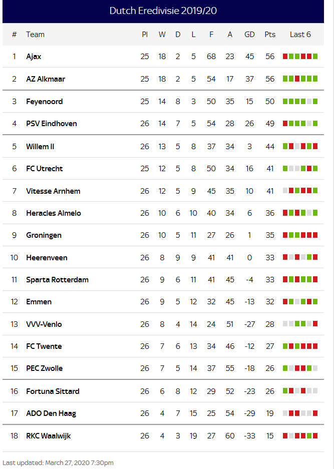
Task: Click the Dutch Eredivisie 2019/20 title
Action: coord(163,11)
